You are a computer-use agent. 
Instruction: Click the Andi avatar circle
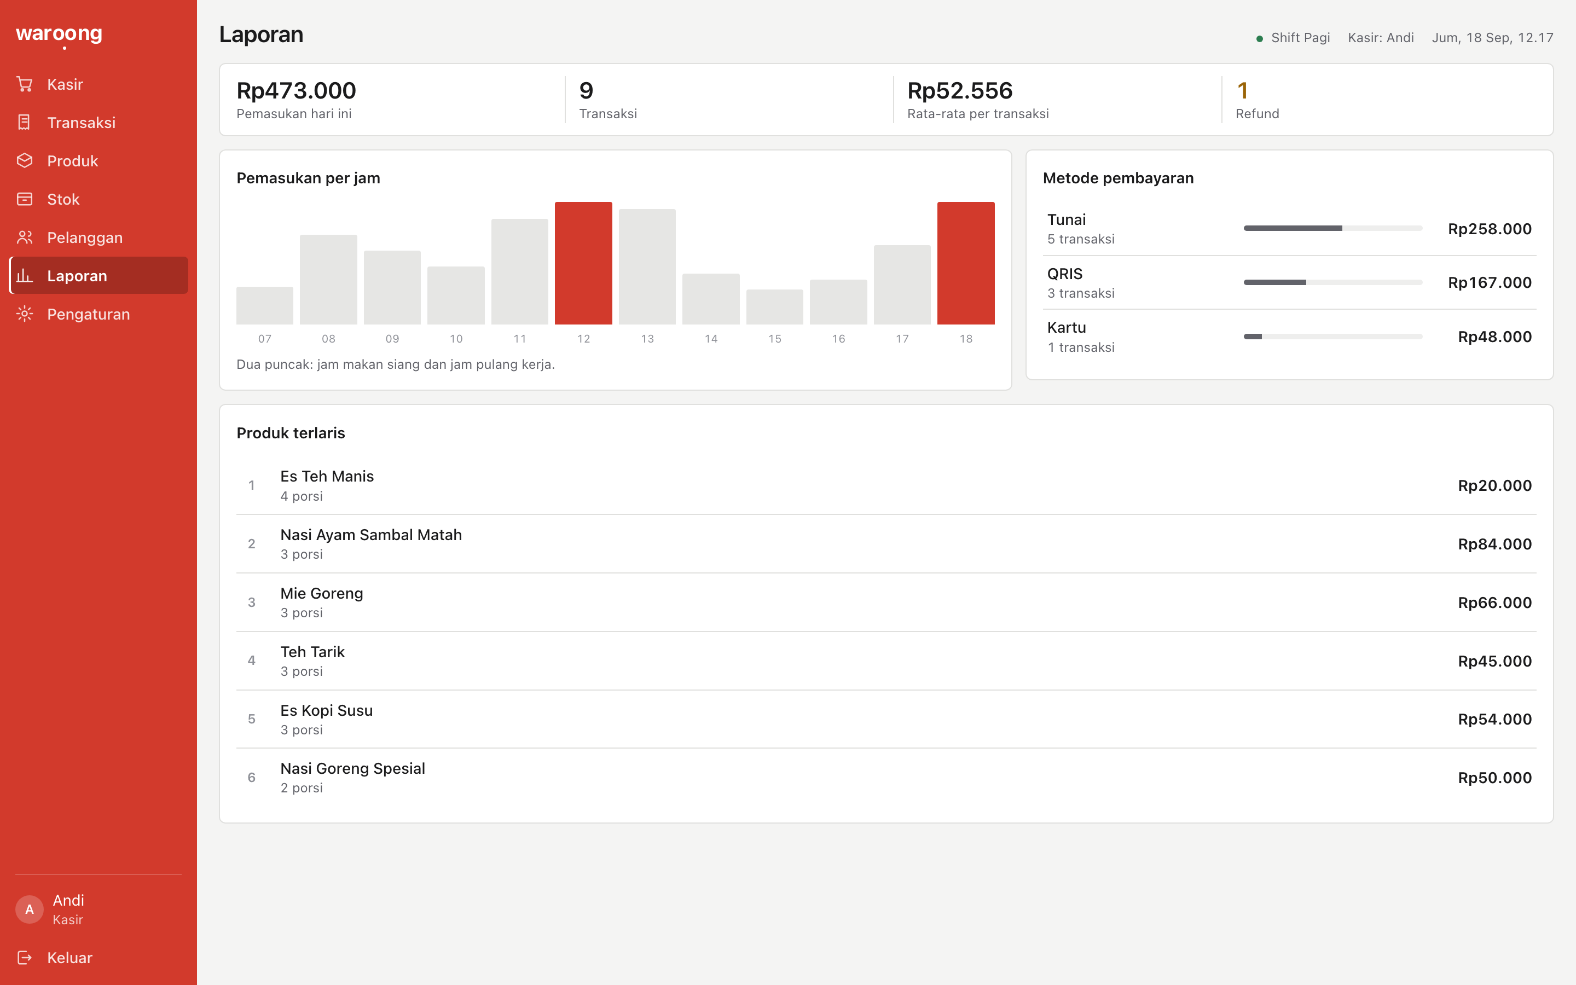[30, 909]
